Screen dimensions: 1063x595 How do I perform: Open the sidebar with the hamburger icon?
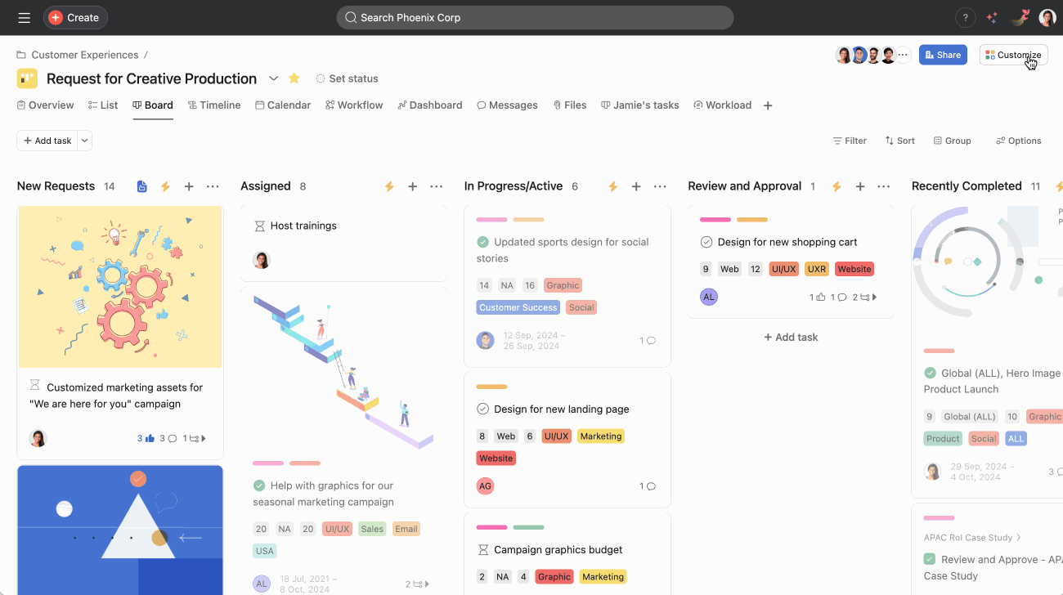tap(24, 17)
